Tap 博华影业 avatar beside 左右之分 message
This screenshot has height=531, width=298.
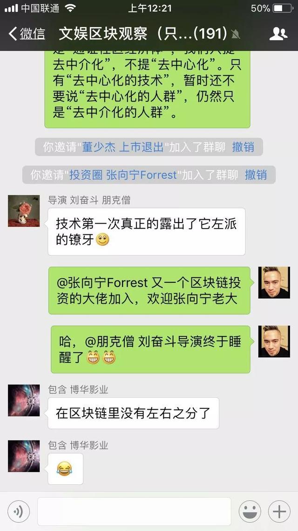(x=24, y=400)
